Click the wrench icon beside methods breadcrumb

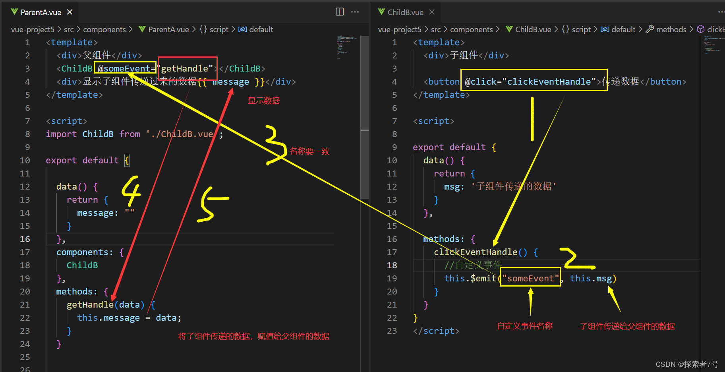(650, 29)
